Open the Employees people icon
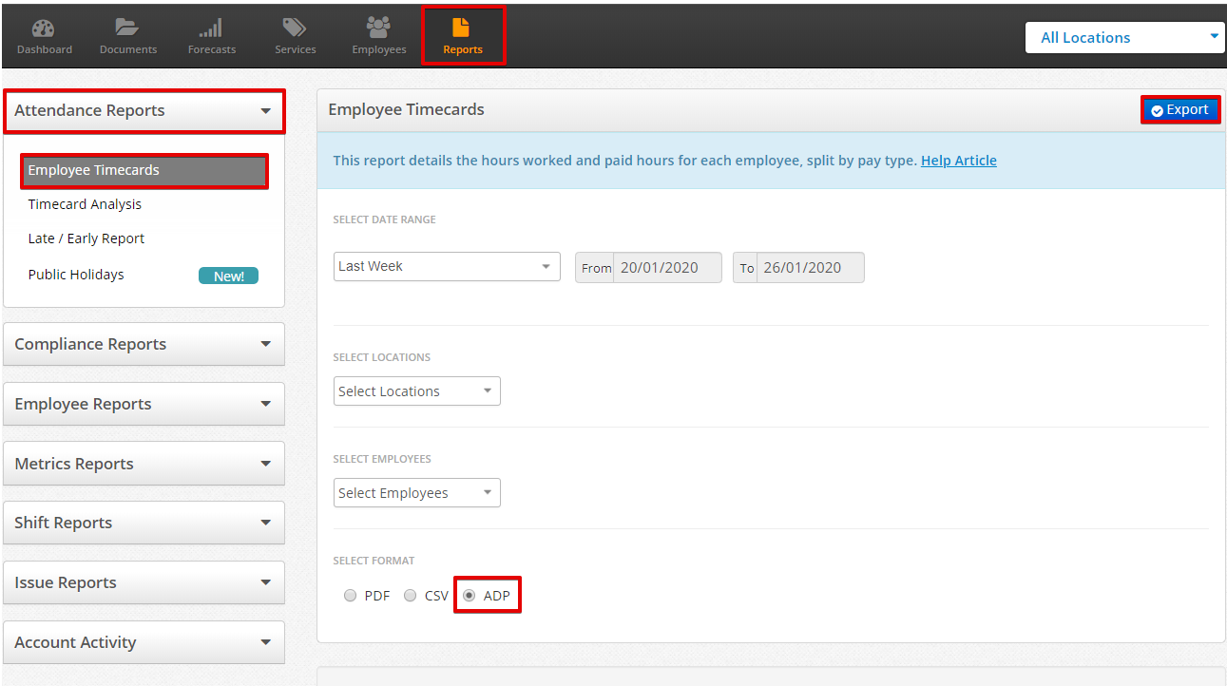This screenshot has width=1227, height=686. coord(378,29)
